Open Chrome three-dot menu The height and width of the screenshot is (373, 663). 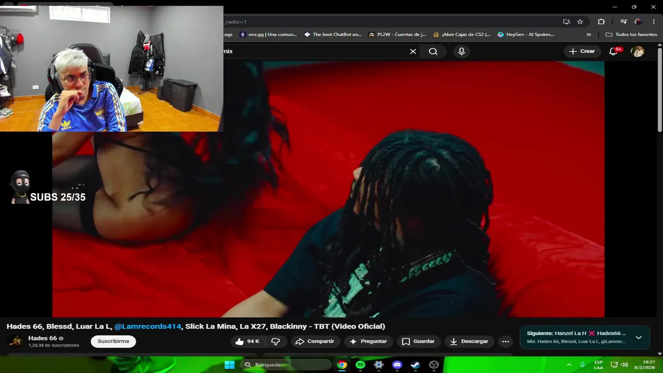click(653, 22)
